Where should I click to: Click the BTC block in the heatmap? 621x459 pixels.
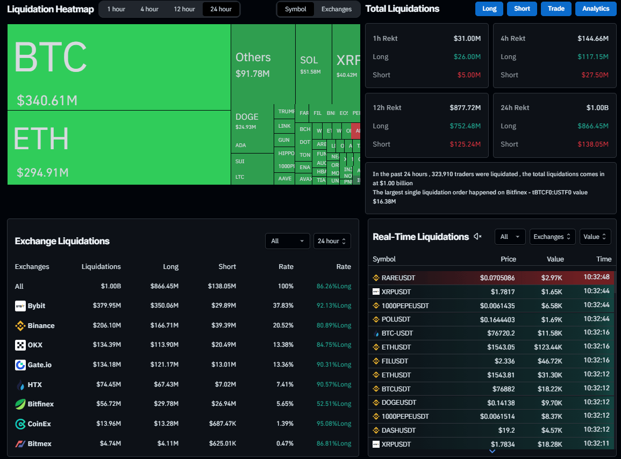coord(119,67)
